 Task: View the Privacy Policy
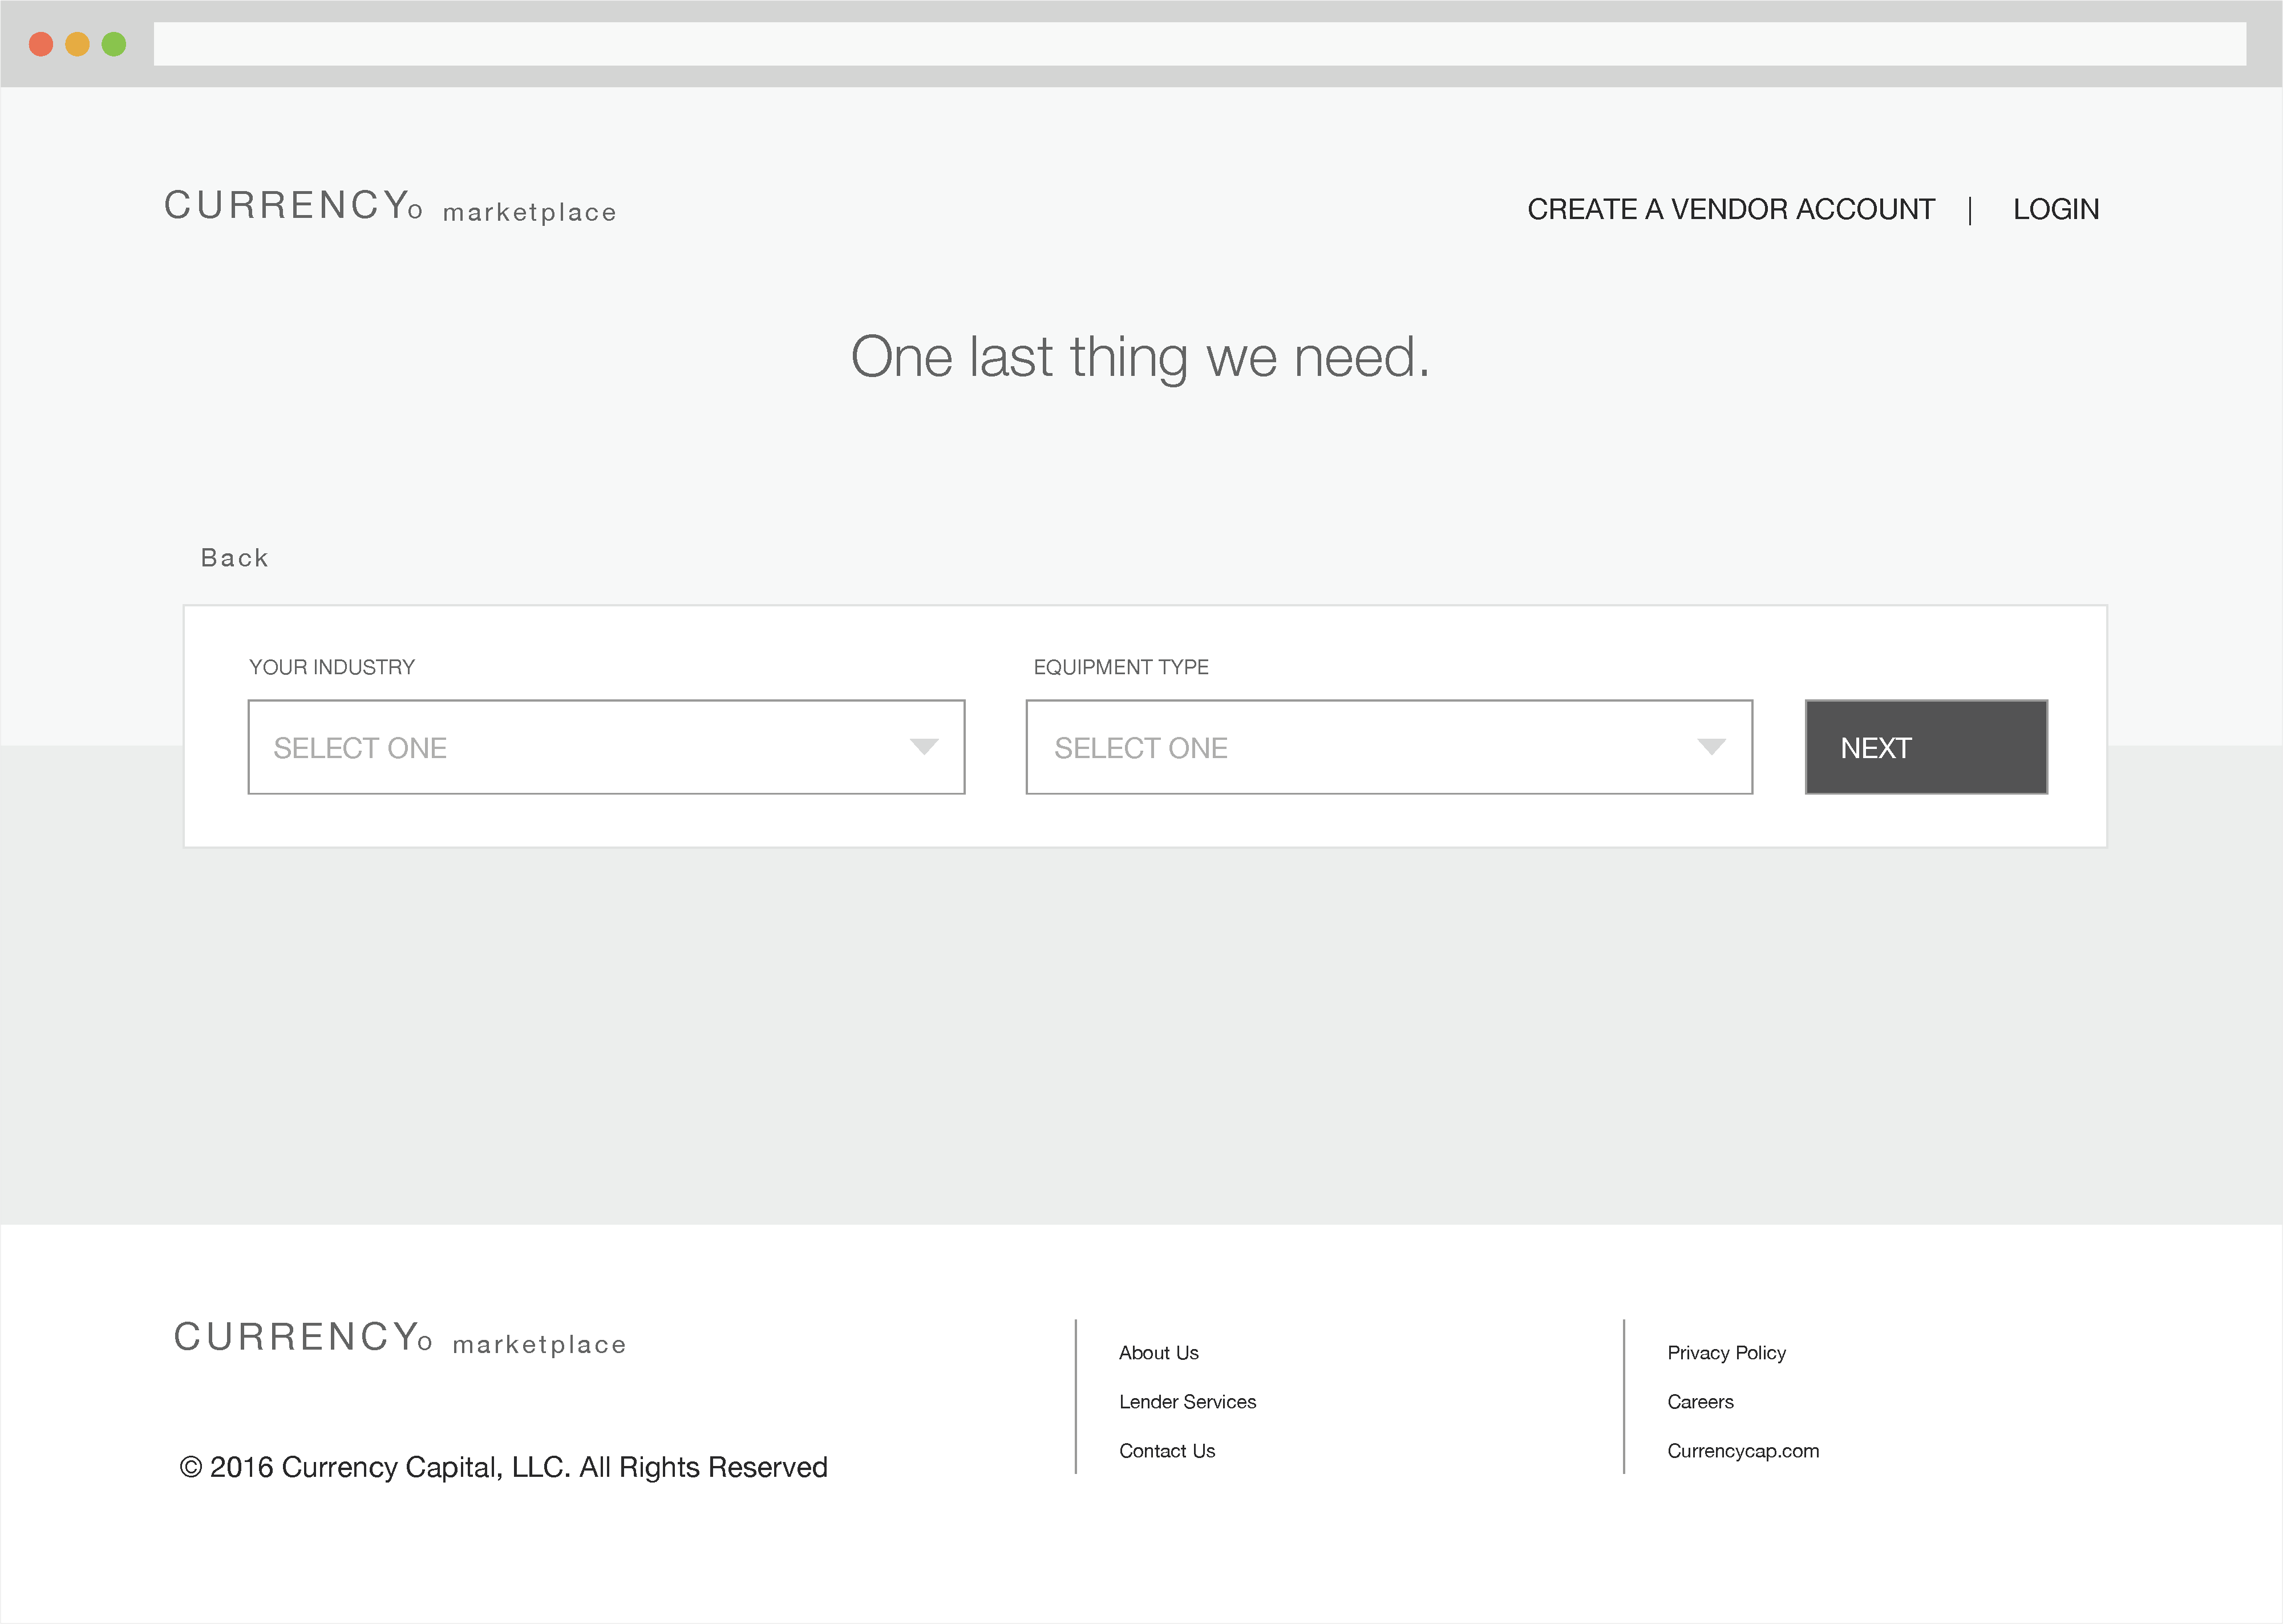1727,1352
